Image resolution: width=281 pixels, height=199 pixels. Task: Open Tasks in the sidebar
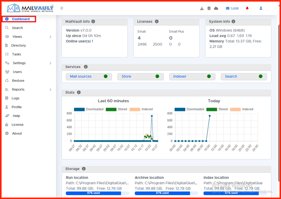point(17,54)
